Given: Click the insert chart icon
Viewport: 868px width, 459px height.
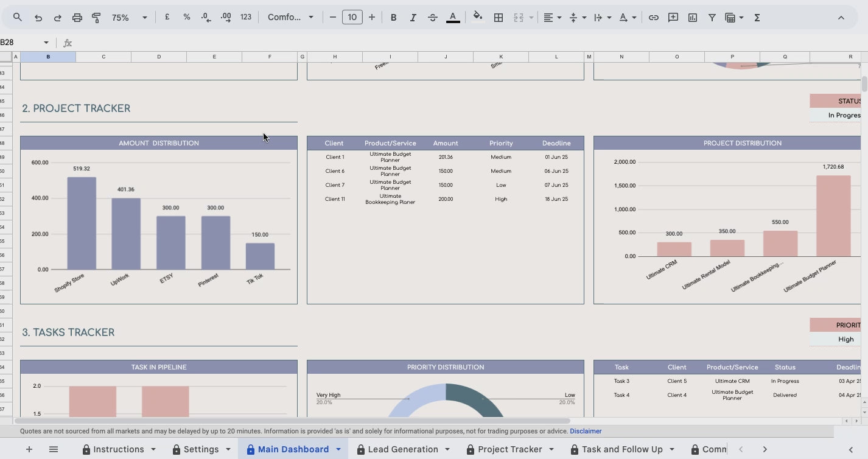Looking at the screenshot, I should coord(693,18).
